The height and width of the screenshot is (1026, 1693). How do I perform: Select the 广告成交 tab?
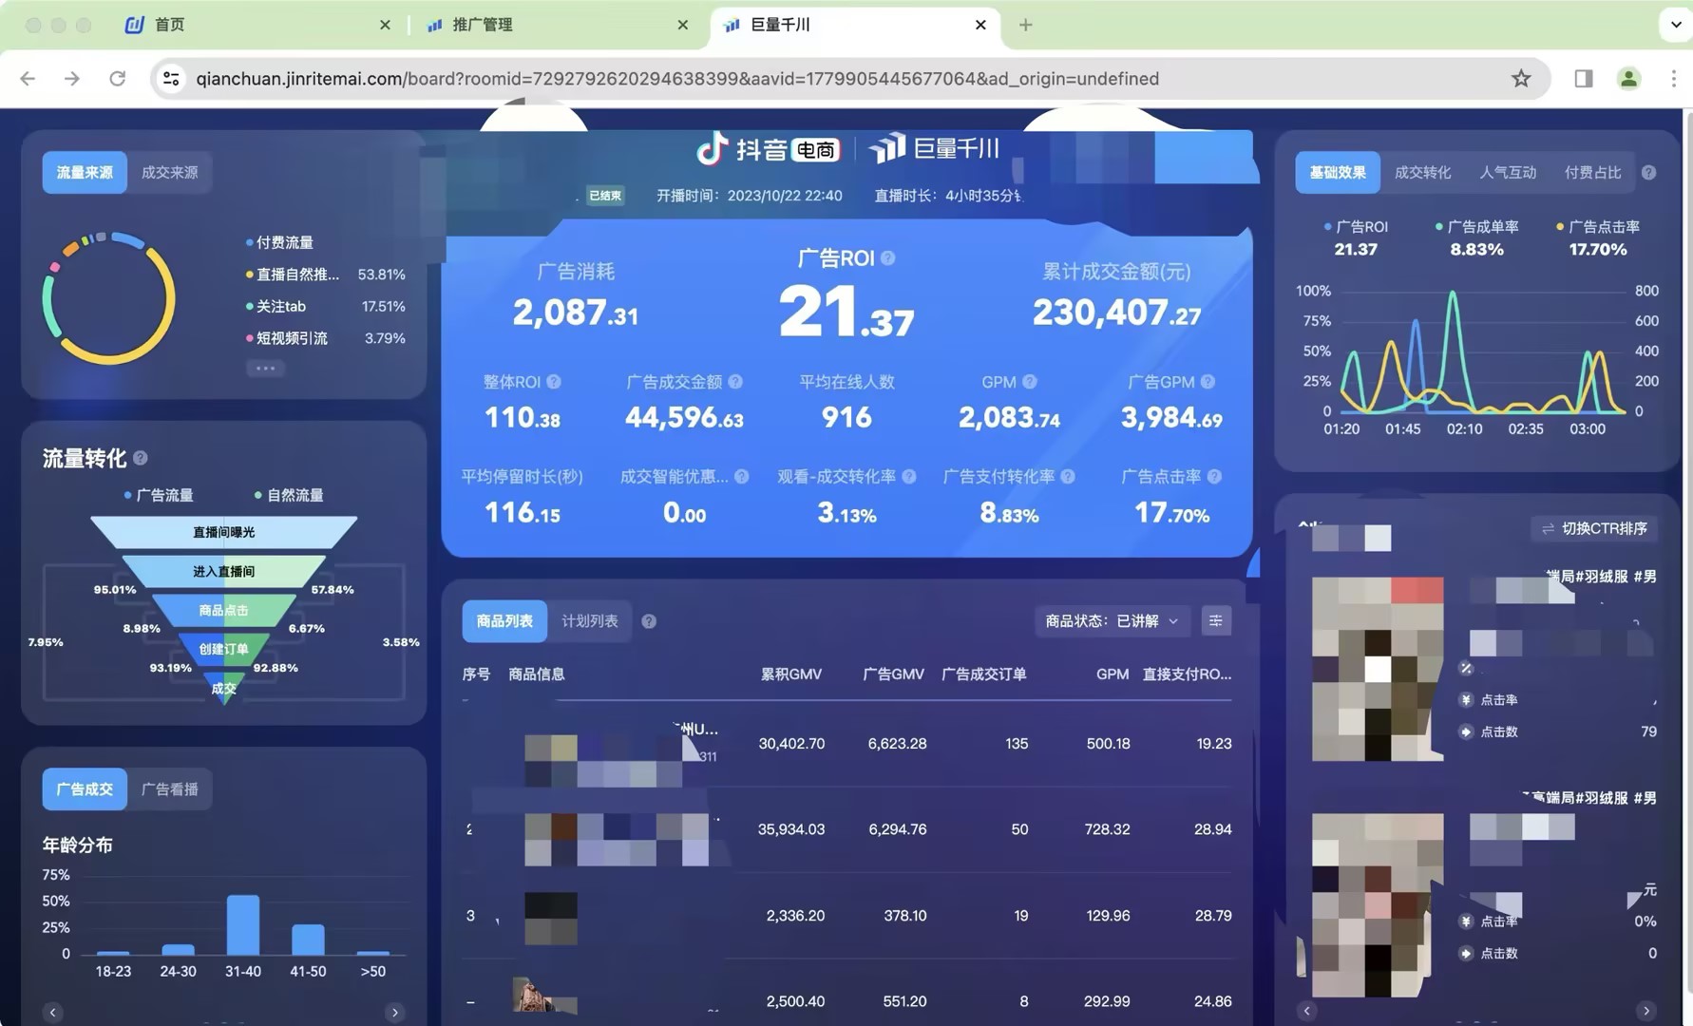(x=85, y=789)
